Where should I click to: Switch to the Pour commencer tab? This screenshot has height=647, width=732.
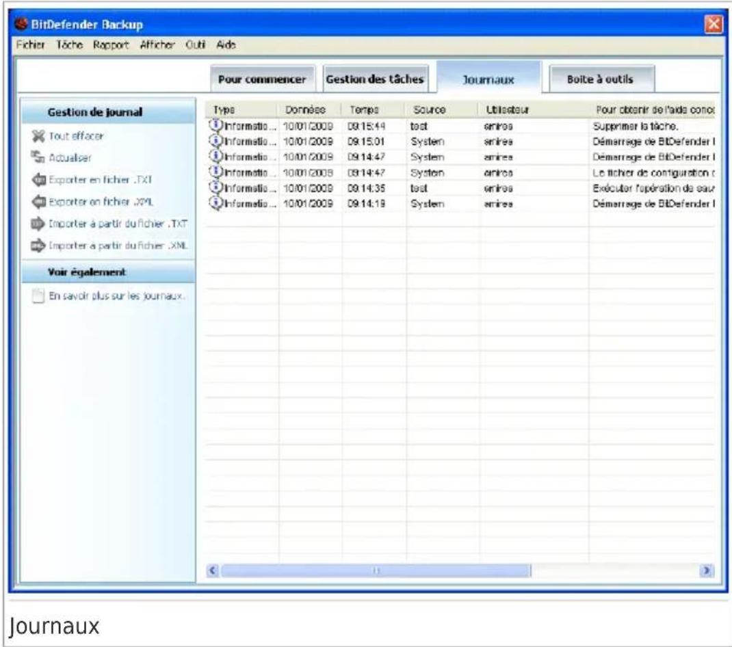pyautogui.click(x=263, y=79)
